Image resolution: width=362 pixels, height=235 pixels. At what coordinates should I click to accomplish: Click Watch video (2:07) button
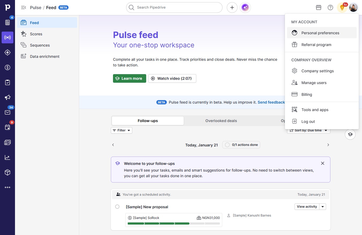click(172, 78)
